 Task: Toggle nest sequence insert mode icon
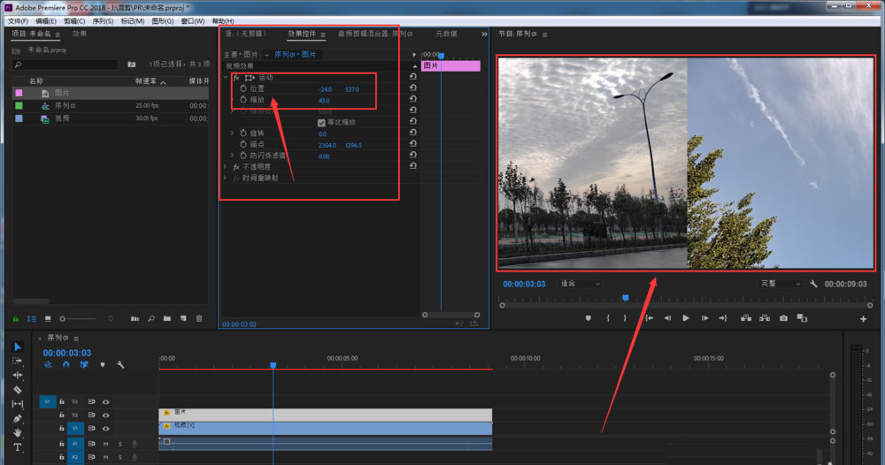[48, 365]
